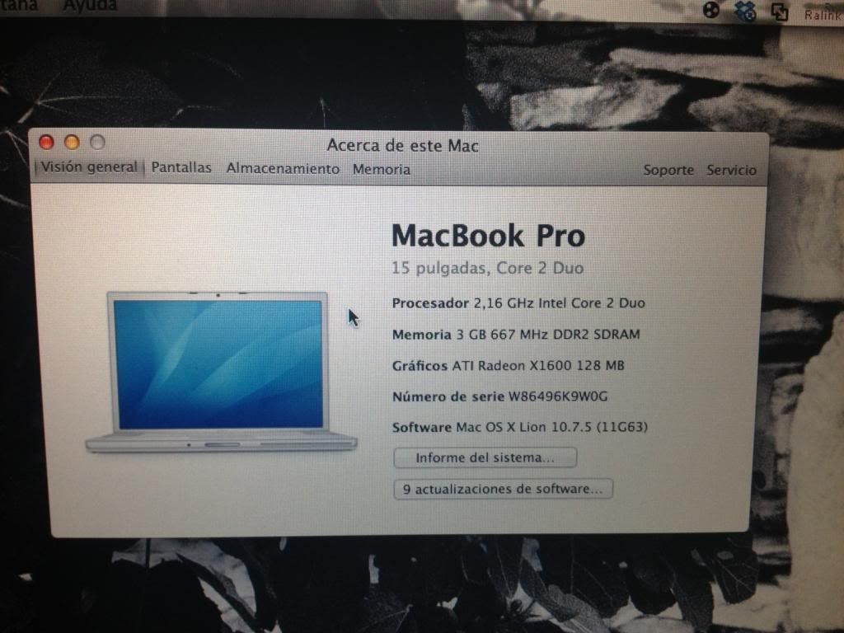The image size is (844, 633).
Task: Click the Informe del sistema button
Action: [485, 457]
